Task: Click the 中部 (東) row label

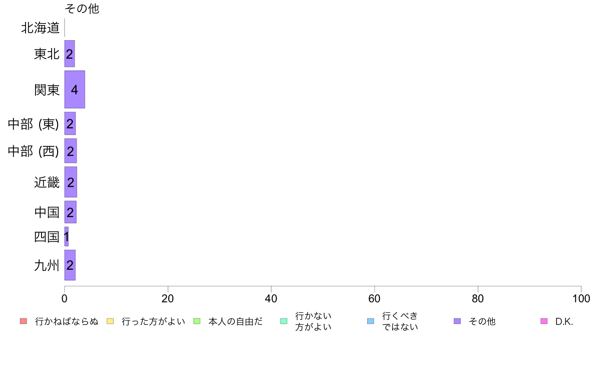Action: point(34,124)
